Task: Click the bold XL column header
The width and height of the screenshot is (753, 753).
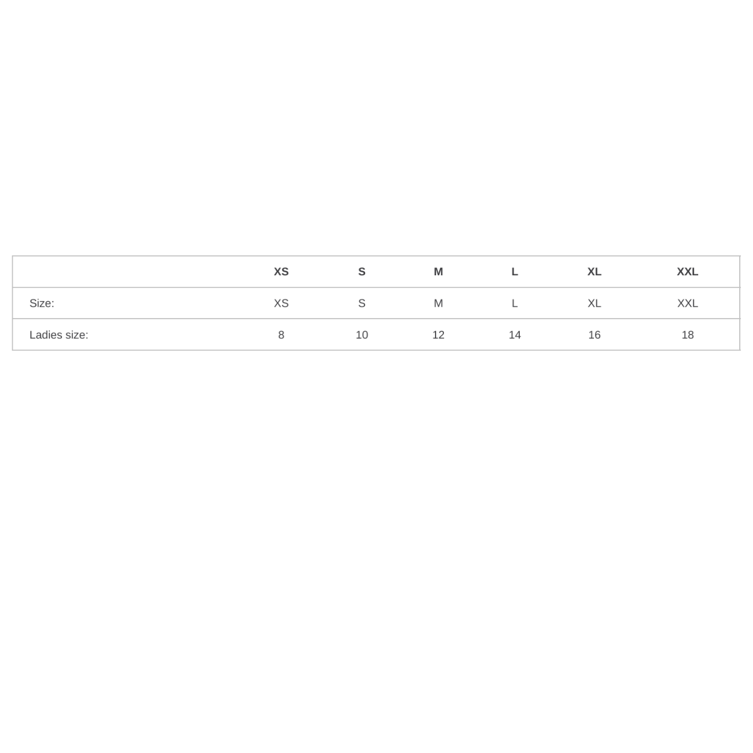Action: [x=594, y=272]
